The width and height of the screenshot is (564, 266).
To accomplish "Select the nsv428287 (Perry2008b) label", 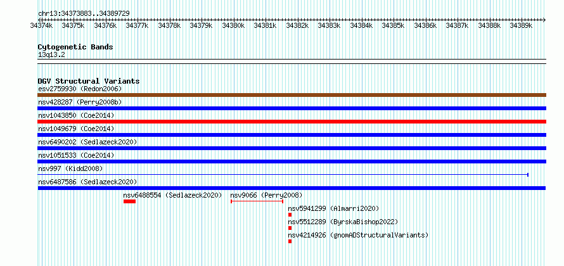I will 80,102.
